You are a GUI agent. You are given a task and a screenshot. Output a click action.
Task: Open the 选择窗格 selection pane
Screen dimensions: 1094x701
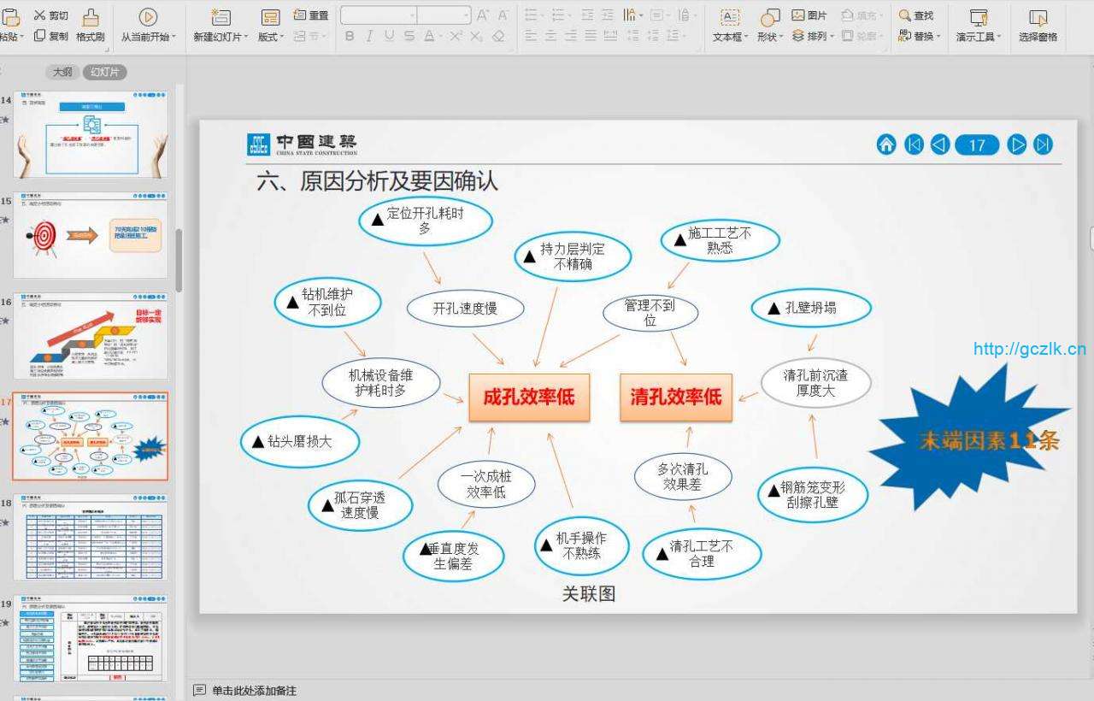click(x=1038, y=26)
